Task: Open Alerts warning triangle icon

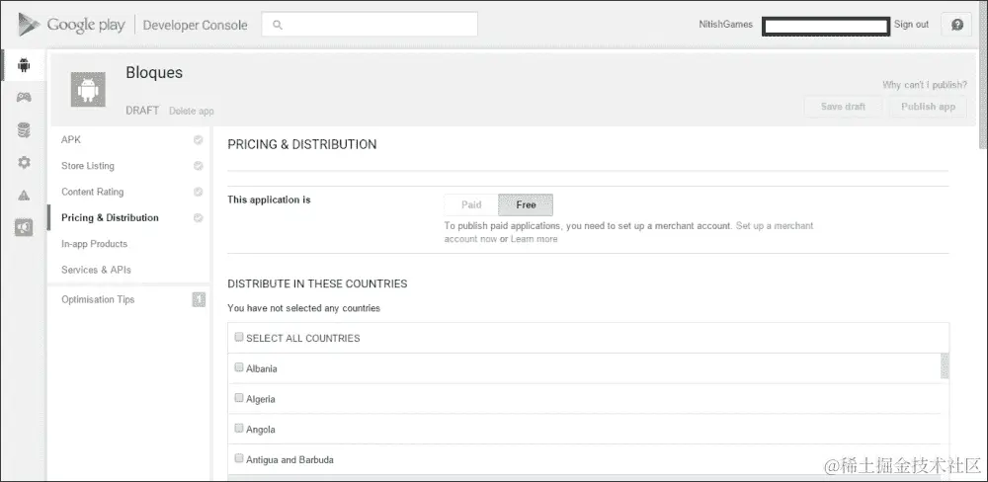Action: pos(24,196)
